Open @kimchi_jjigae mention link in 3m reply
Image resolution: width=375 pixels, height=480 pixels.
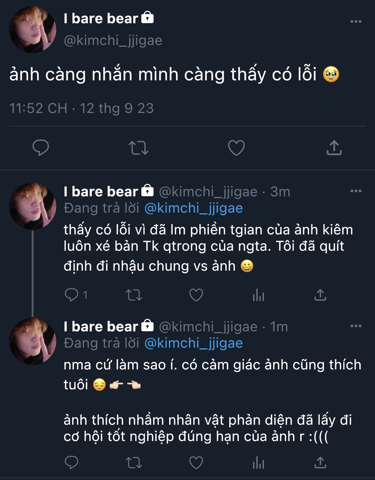pos(194,208)
